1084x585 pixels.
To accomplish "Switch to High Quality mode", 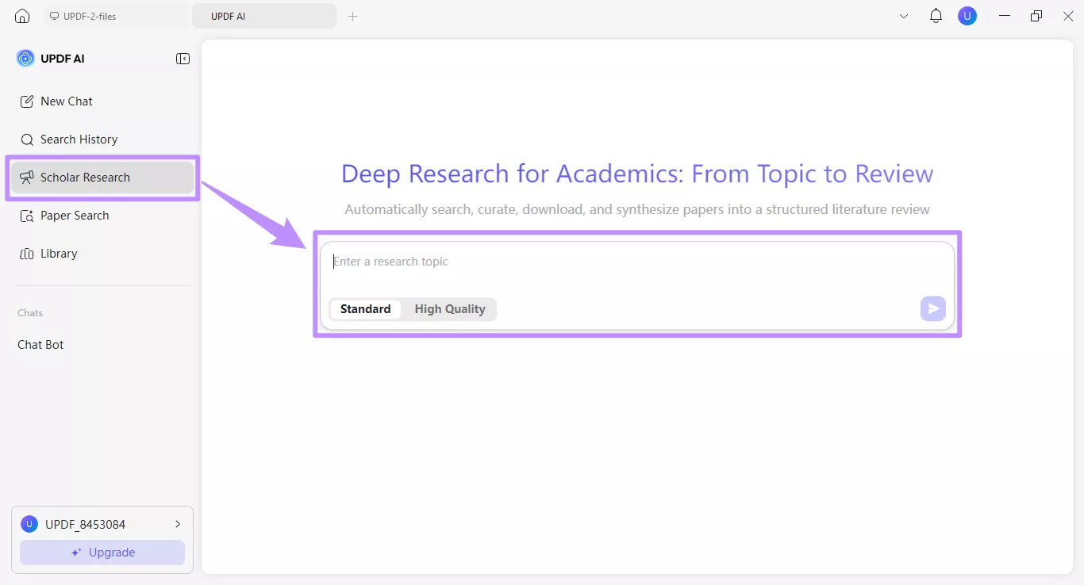I will point(450,309).
